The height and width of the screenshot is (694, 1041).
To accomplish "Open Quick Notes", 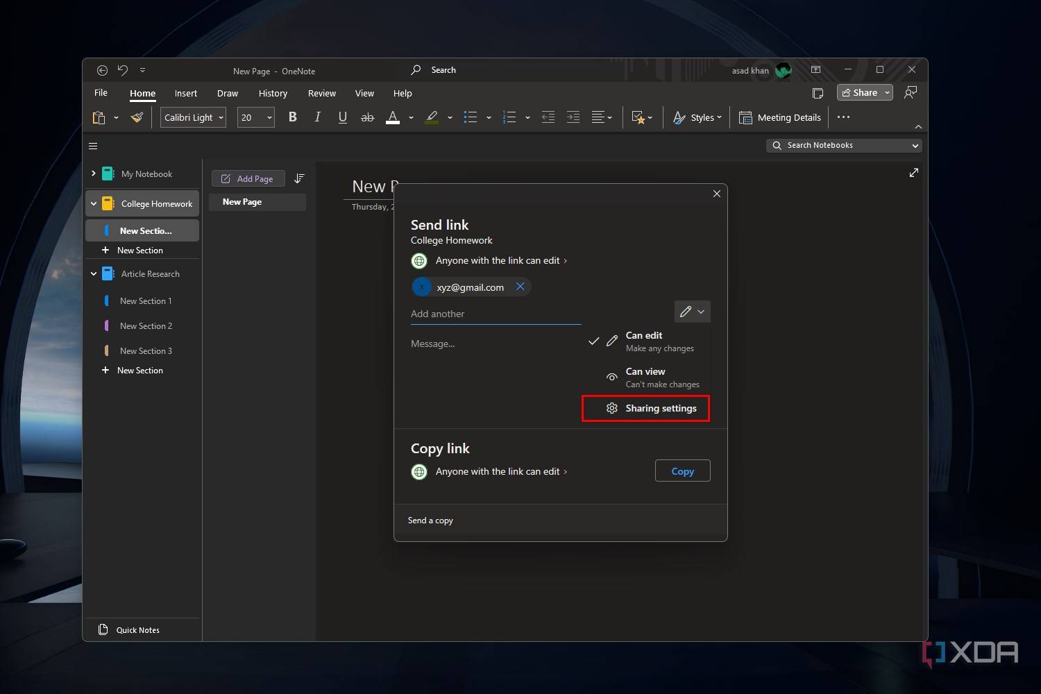I will 129,629.
